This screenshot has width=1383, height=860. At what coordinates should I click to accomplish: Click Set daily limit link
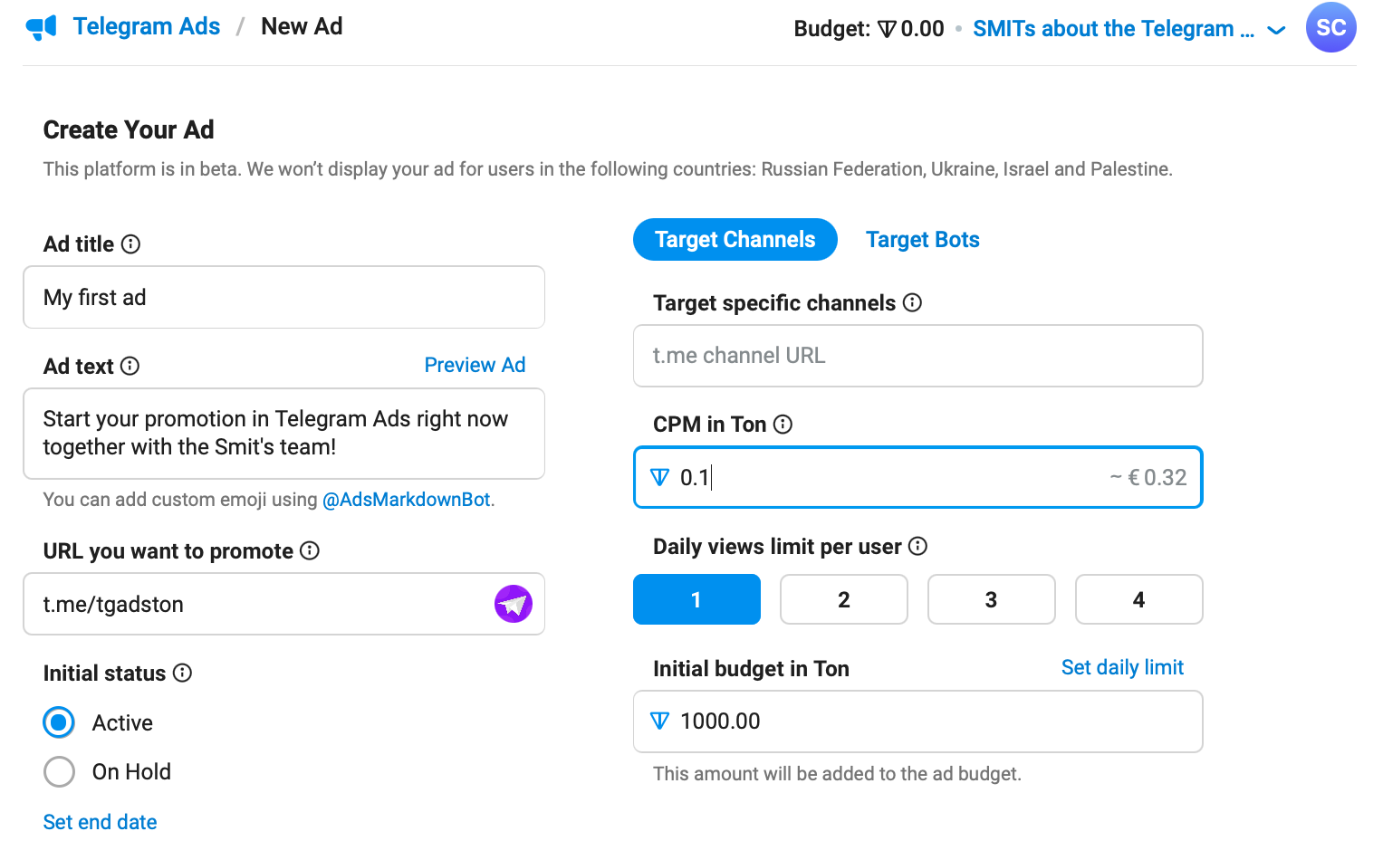(1122, 667)
